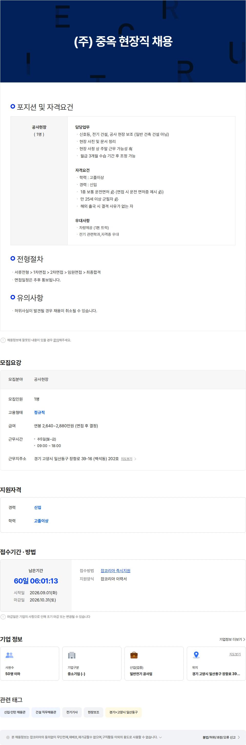Expand the footer copyright notice chevron
The height and width of the screenshot is (745, 246).
click(160, 737)
